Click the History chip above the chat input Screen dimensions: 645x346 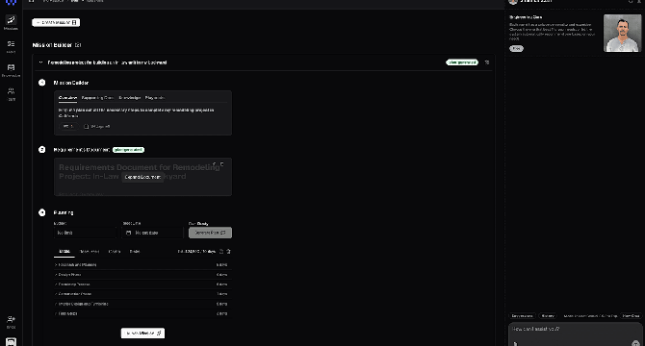(548, 316)
